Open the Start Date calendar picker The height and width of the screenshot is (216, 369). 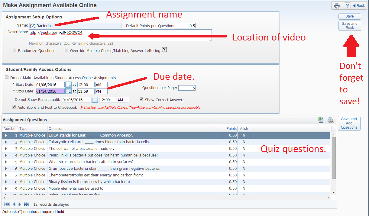(x=68, y=85)
